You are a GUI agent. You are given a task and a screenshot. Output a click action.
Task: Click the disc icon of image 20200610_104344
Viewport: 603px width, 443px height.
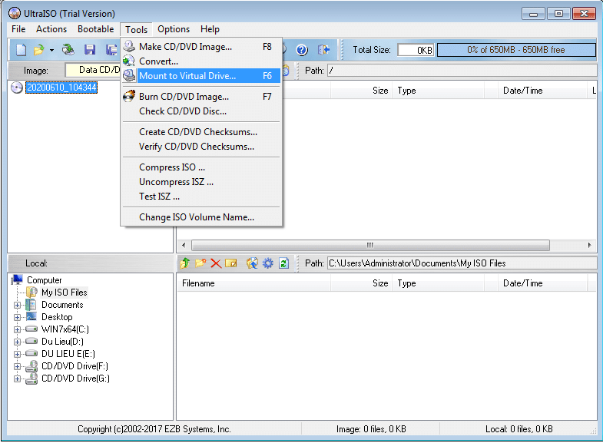tap(17, 88)
